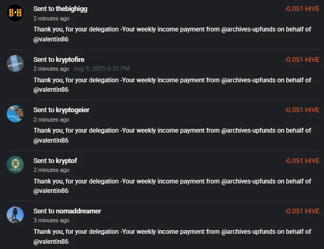This screenshot has width=324, height=249.
Task: Open the thebighigg username link
Action: (x=71, y=9)
